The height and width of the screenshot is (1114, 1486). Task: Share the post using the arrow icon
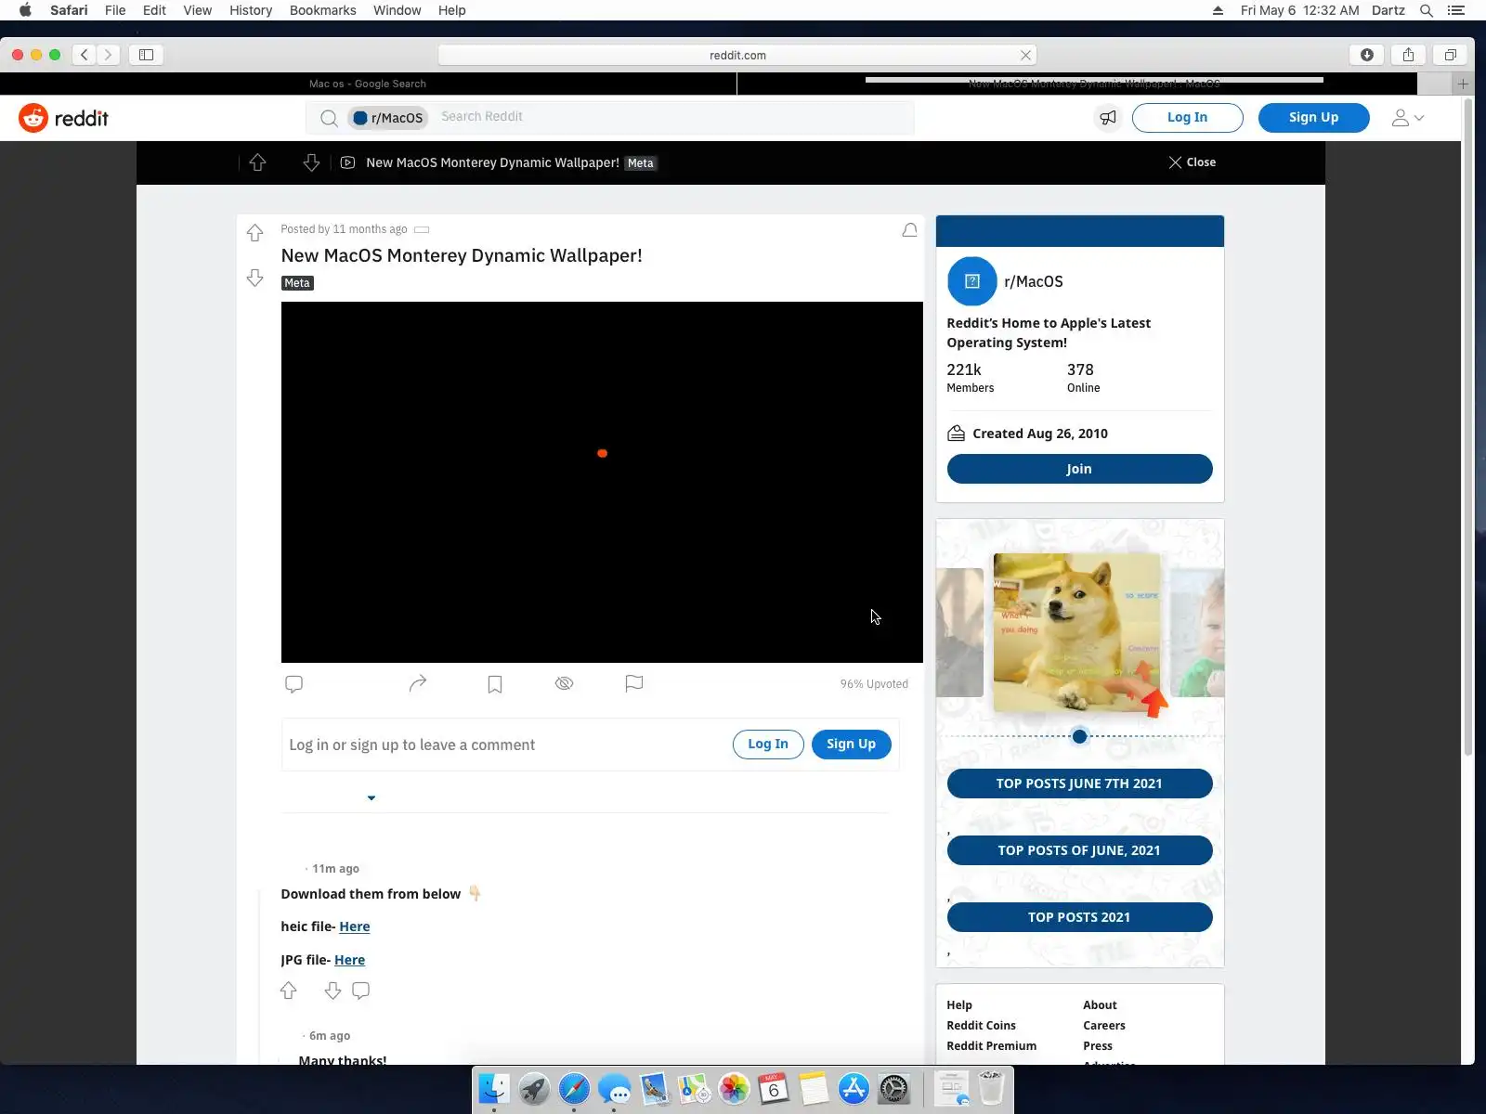pyautogui.click(x=418, y=684)
